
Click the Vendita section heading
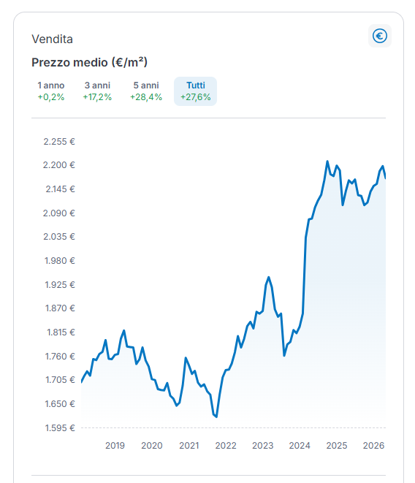click(52, 39)
